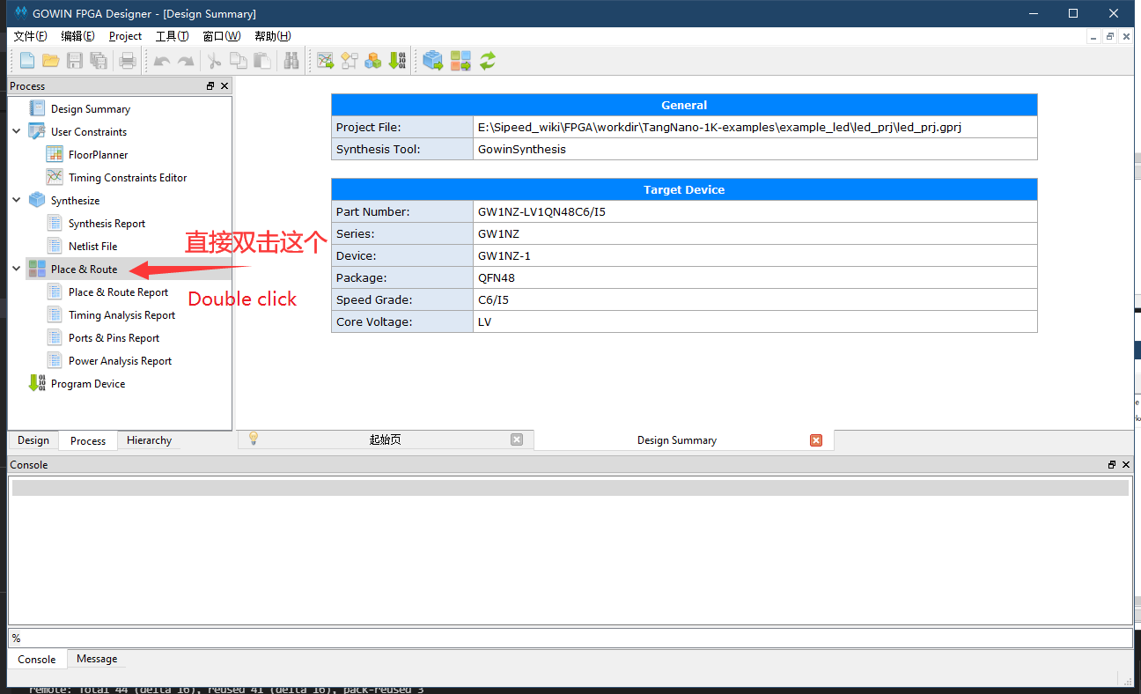This screenshot has height=694, width=1141.
Task: Launch Programmer from toolbar green arrow icon
Action: [x=397, y=61]
